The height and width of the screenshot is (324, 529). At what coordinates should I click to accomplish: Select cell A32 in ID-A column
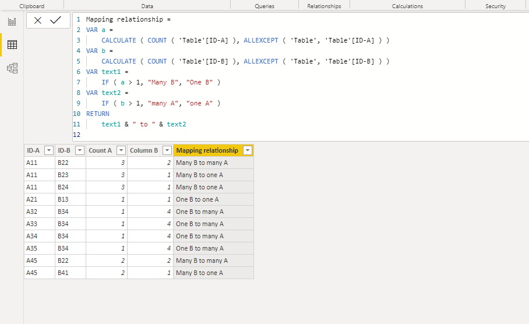pyautogui.click(x=40, y=212)
